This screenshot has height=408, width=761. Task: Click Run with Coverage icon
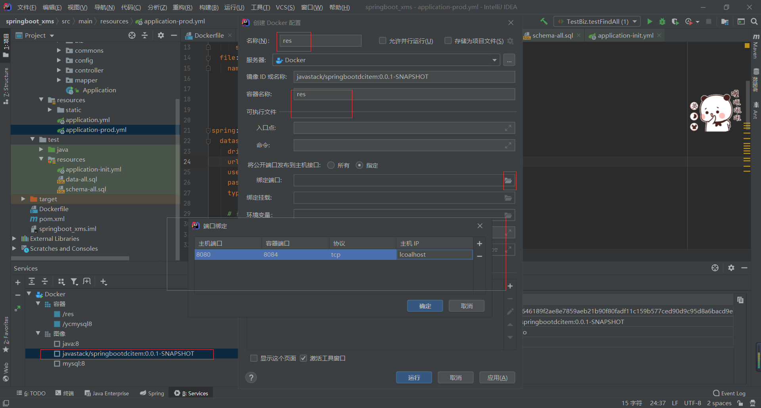coord(675,21)
